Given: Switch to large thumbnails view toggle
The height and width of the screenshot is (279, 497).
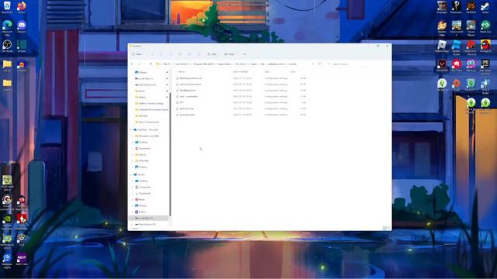Looking at the screenshot, I should (x=388, y=228).
